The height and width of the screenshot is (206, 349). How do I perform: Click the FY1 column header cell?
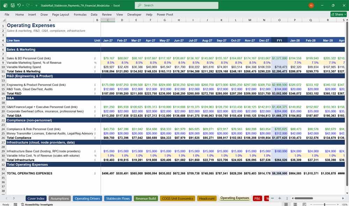pyautogui.click(x=279, y=40)
